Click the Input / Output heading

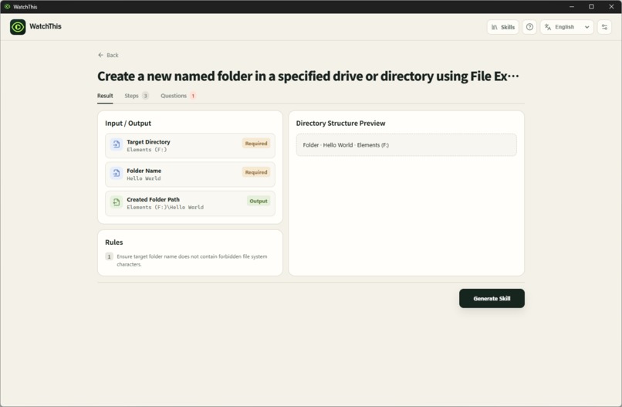click(128, 123)
